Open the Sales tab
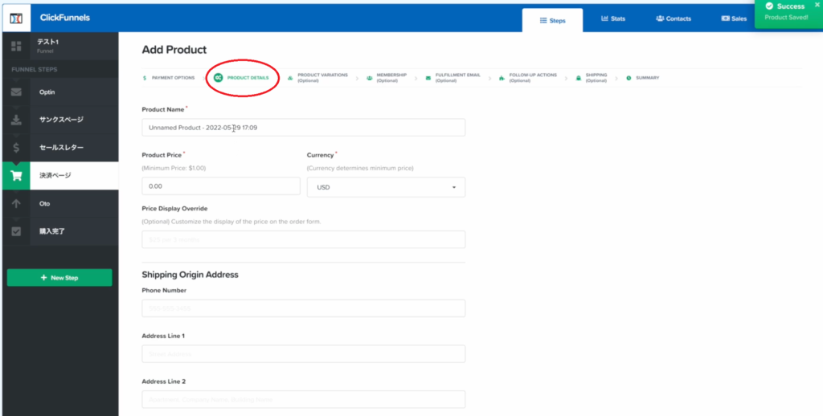The image size is (823, 416). point(734,18)
